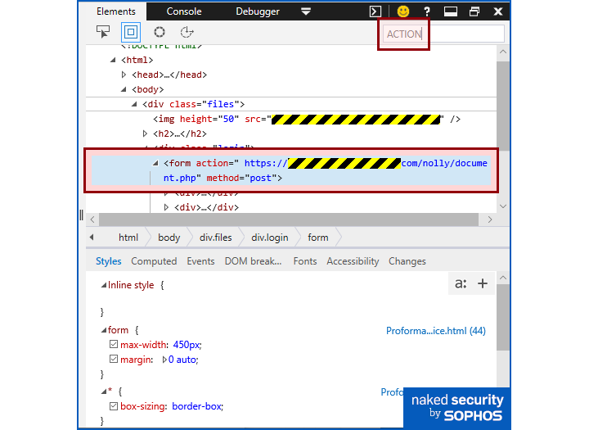
Task: Collapse the form style rule
Action: tap(104, 330)
